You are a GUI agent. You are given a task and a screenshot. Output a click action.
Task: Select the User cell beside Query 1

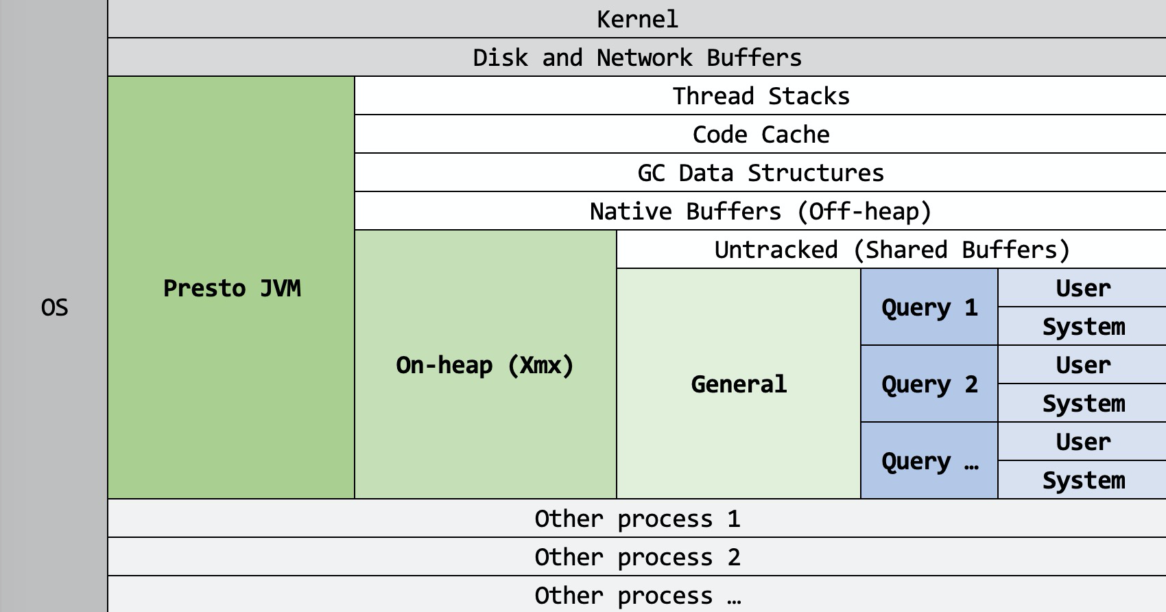(1082, 288)
